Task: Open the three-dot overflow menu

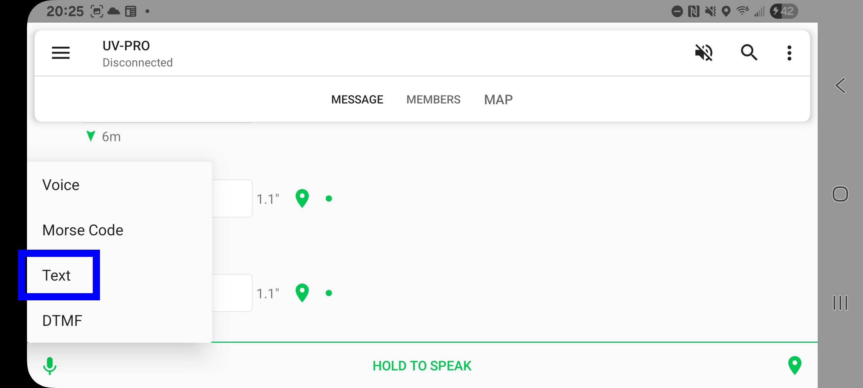Action: pyautogui.click(x=789, y=53)
